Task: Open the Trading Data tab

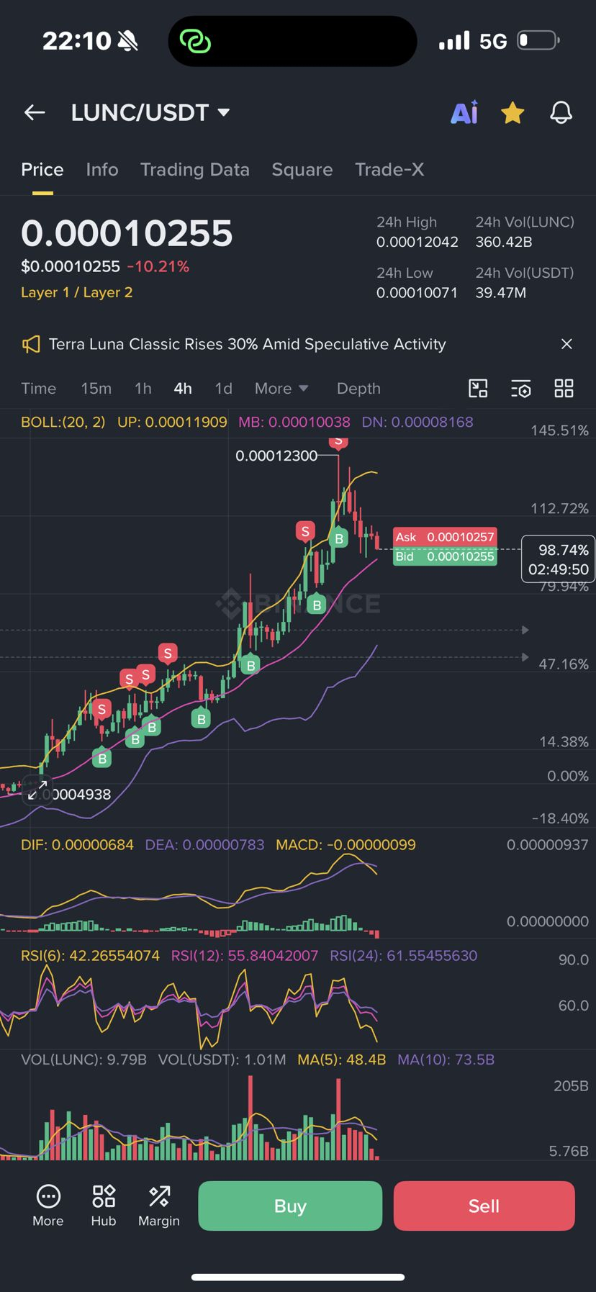Action: tap(195, 170)
